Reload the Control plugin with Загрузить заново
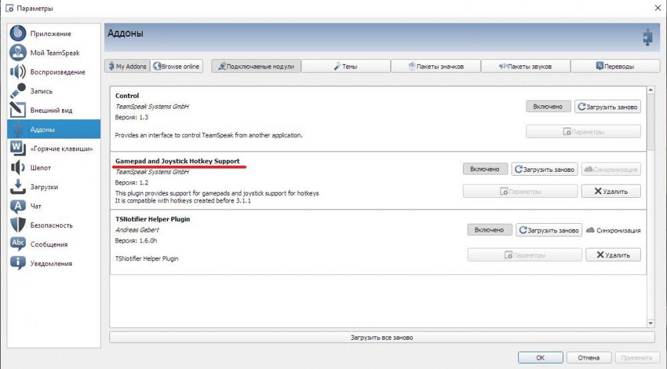The width and height of the screenshot is (667, 369). tap(608, 107)
